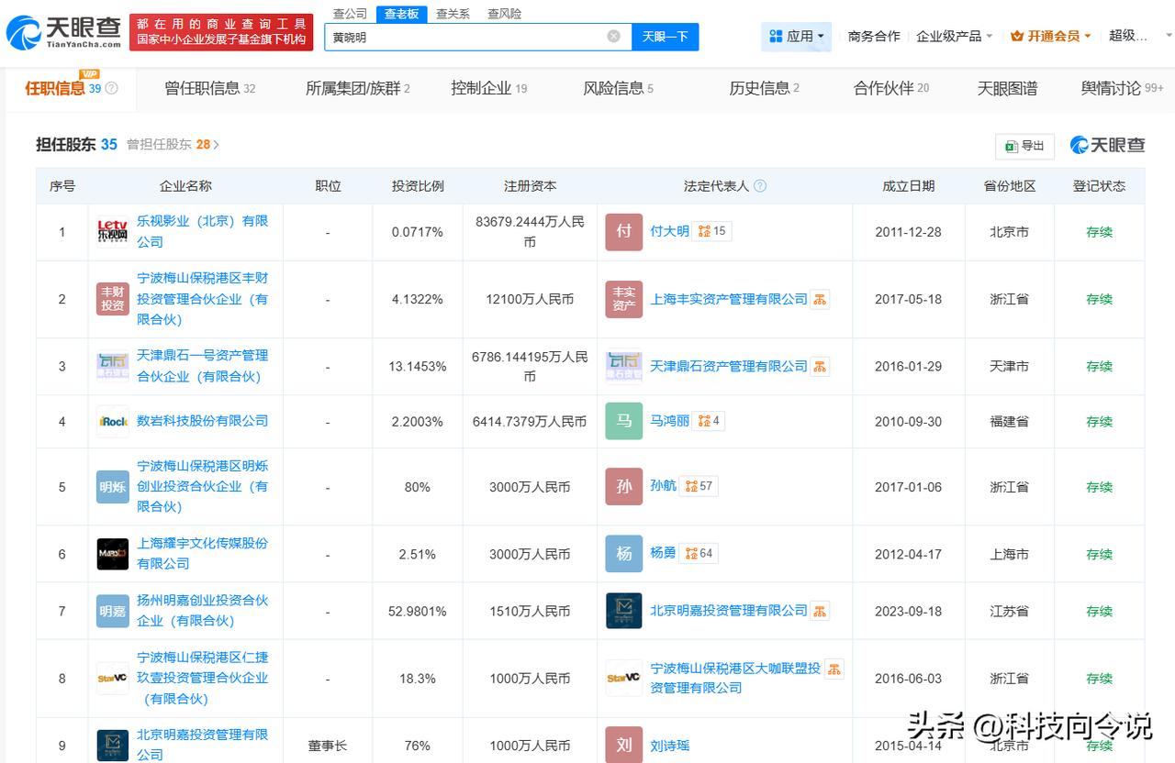Click the StarVC logo beside 仁捷玖壹投资管理

coord(113,679)
